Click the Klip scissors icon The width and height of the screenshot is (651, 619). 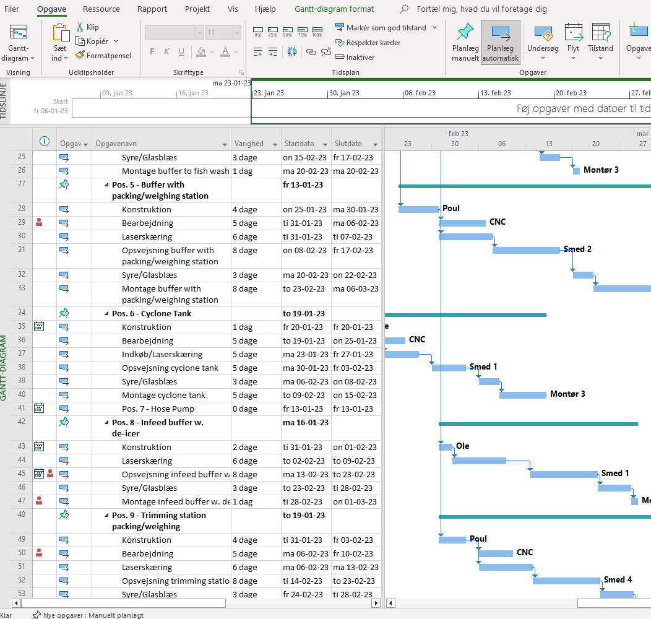coord(80,27)
